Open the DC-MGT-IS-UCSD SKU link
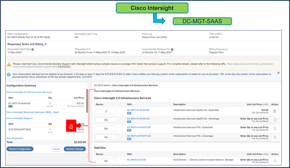Image resolution: width=290 pixels, height=168 pixels. (136, 160)
